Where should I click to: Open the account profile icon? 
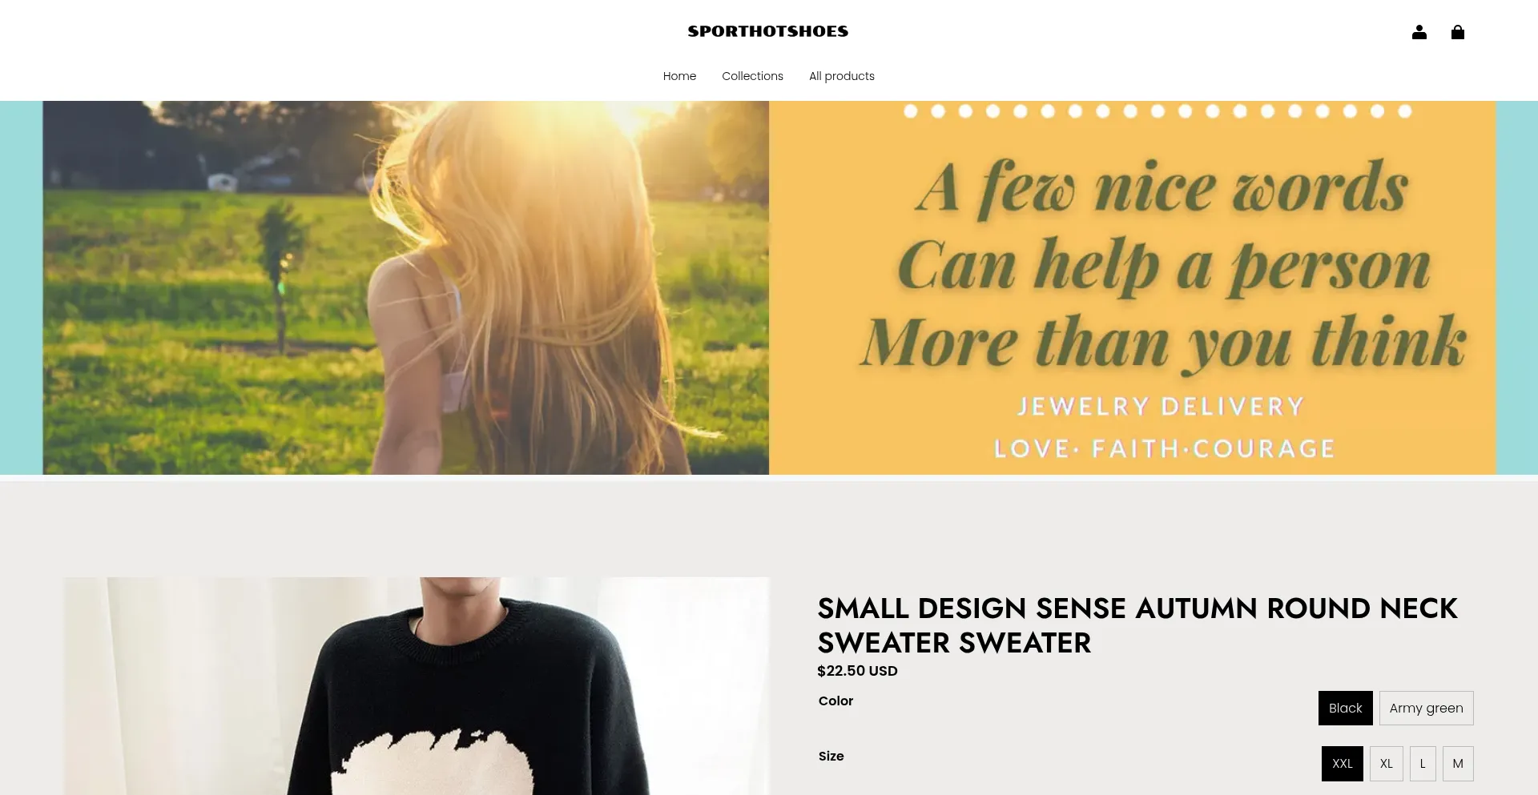1419,32
